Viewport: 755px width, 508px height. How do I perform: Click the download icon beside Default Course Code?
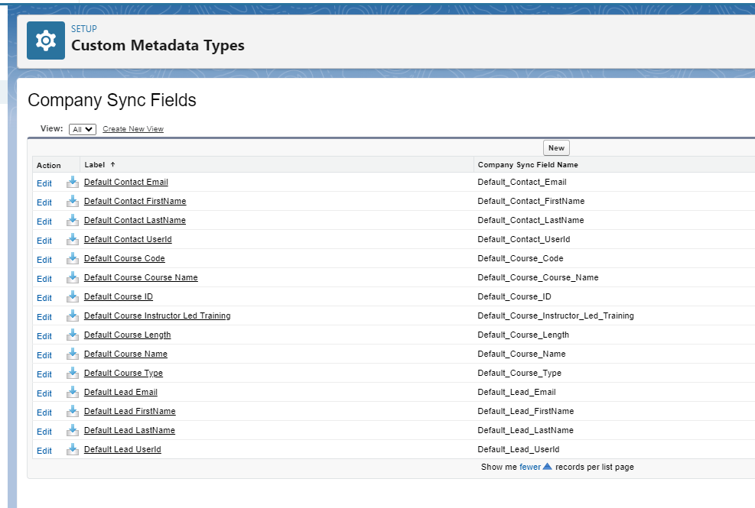point(72,259)
